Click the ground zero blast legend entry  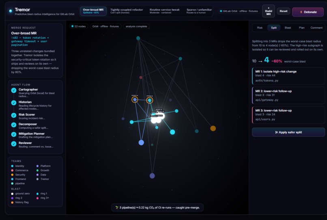click(x=20, y=194)
